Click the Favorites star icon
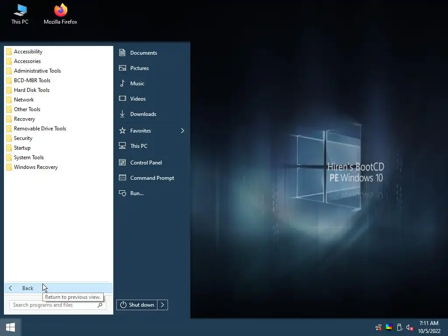 click(x=122, y=130)
